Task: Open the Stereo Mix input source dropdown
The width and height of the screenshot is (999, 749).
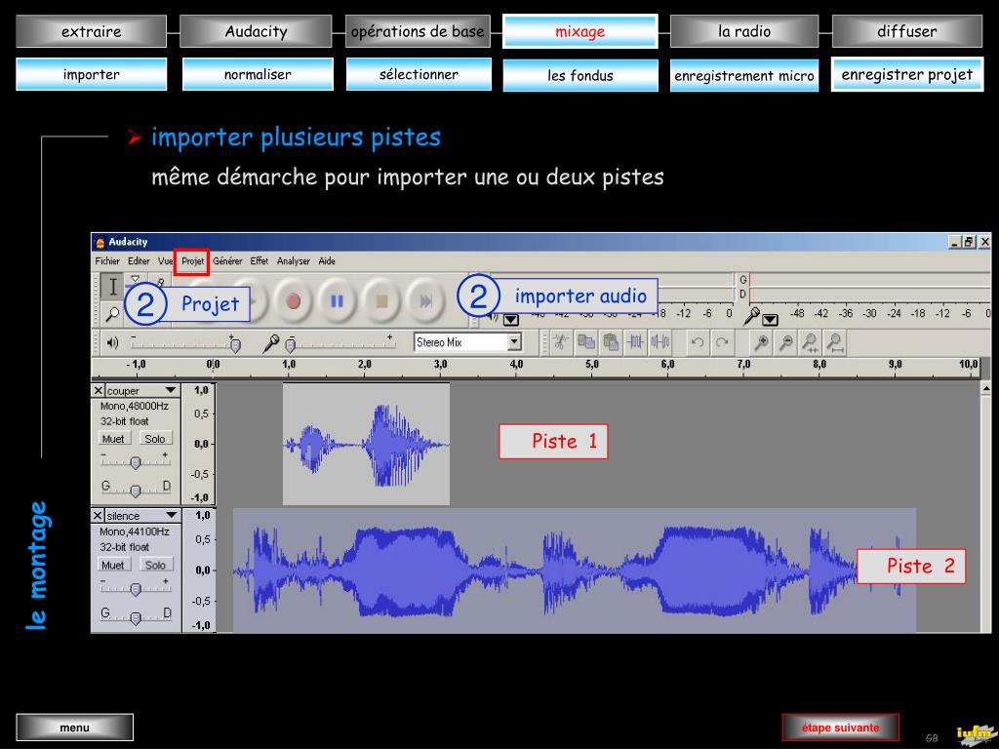Action: (514, 342)
